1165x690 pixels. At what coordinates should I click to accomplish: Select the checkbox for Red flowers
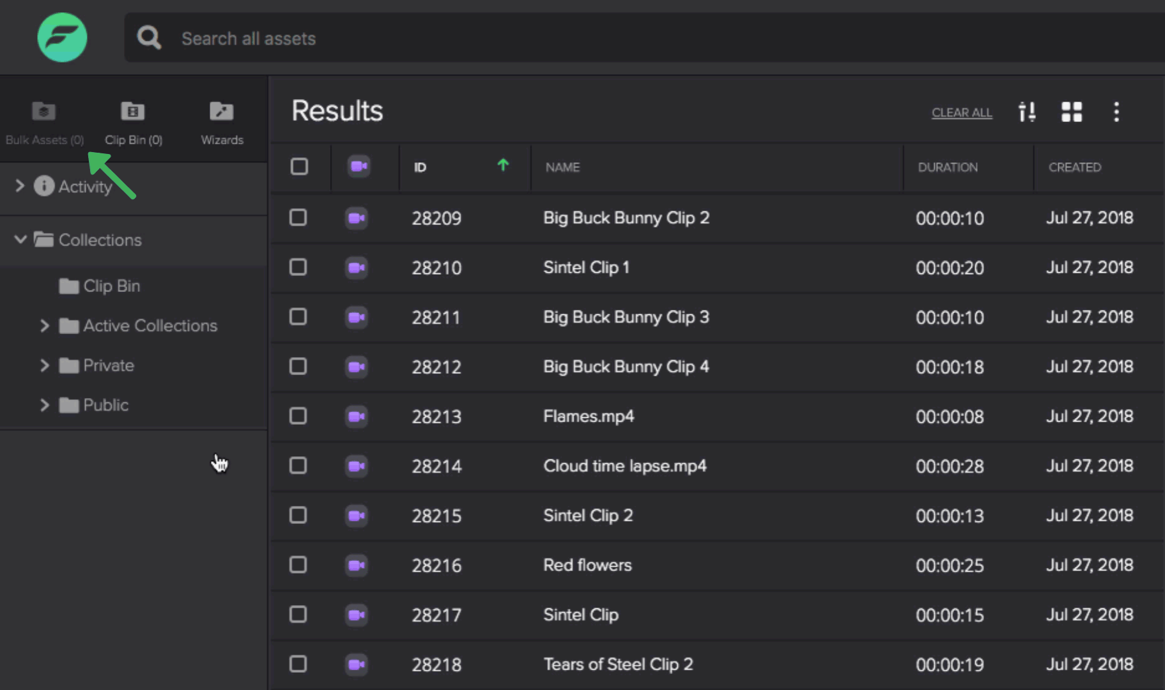[298, 565]
